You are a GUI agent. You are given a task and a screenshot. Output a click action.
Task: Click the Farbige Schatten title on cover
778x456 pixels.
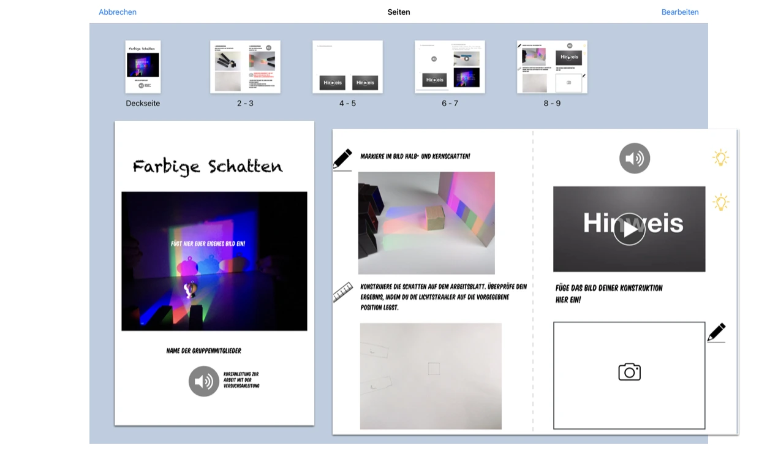click(208, 167)
